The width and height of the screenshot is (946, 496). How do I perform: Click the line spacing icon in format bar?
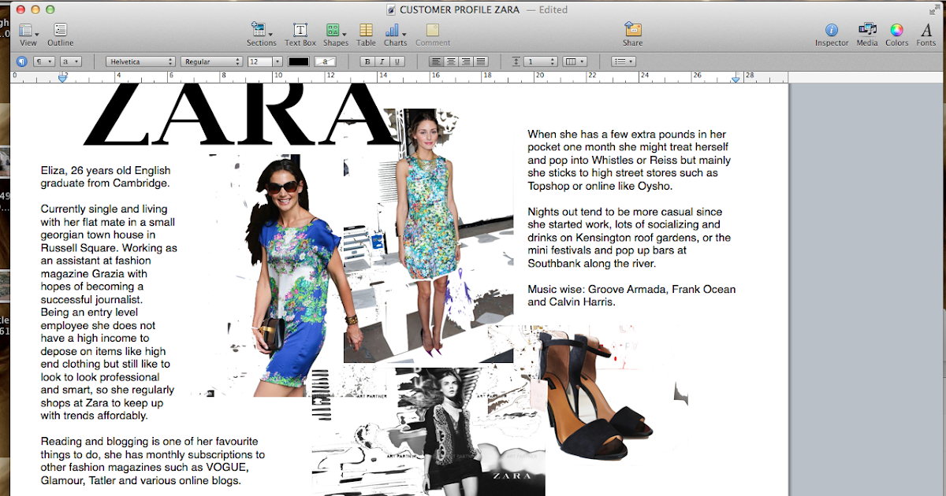pyautogui.click(x=517, y=61)
